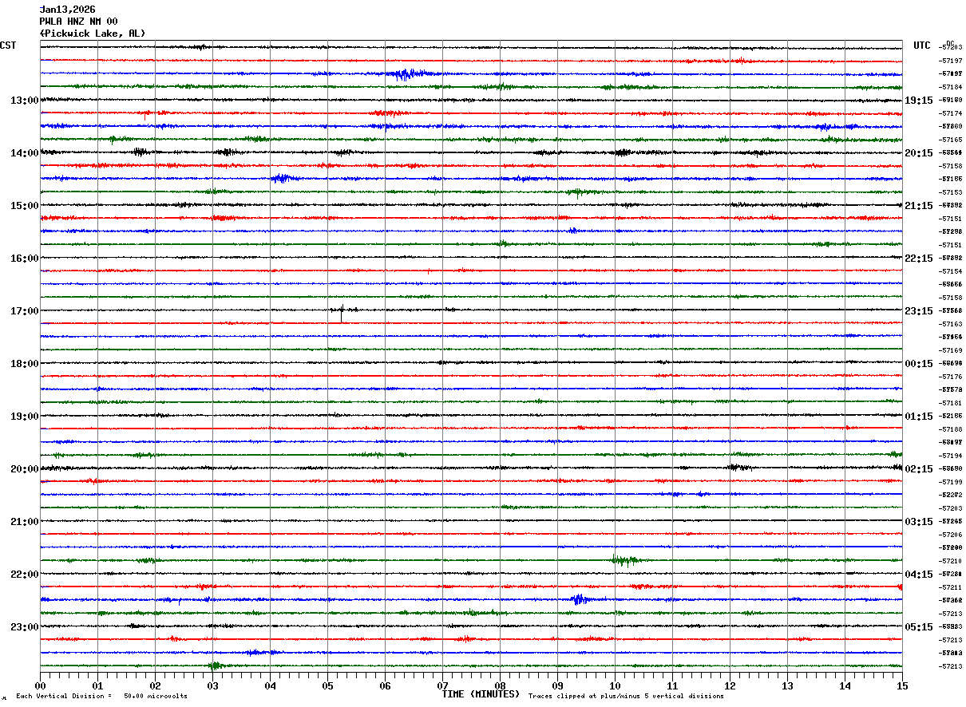Click the 21:15 UTC time label
Screen dimensions: 966x707
[918, 206]
